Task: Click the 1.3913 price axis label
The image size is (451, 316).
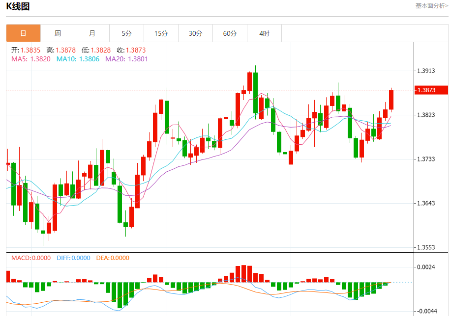Action: click(426, 71)
